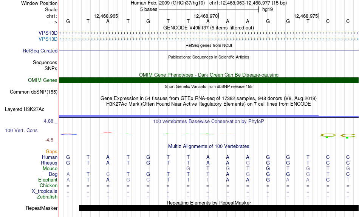This screenshot has width=359, height=217.
Task: Click the dark-blue VPS13D transcript arrow line
Action: pyautogui.click(x=209, y=33)
